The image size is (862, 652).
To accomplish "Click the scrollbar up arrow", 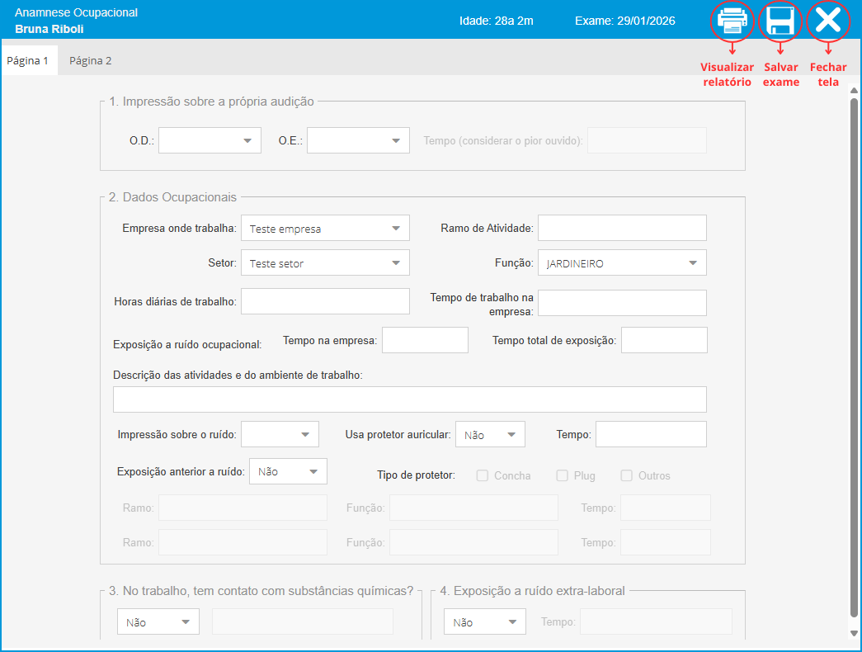I will 854,91.
